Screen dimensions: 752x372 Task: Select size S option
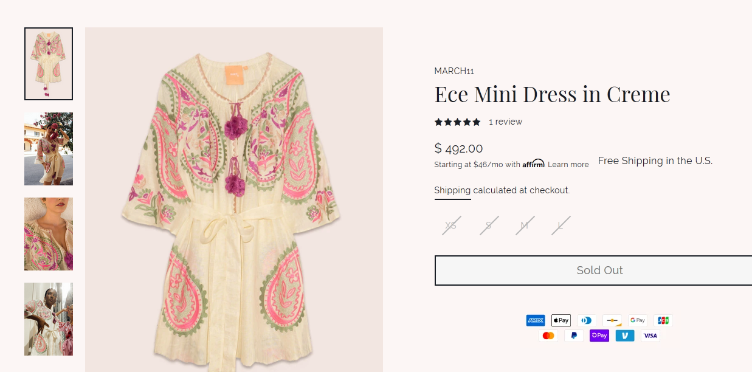pyautogui.click(x=488, y=226)
